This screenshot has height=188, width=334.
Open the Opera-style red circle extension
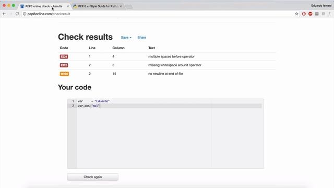point(304,14)
